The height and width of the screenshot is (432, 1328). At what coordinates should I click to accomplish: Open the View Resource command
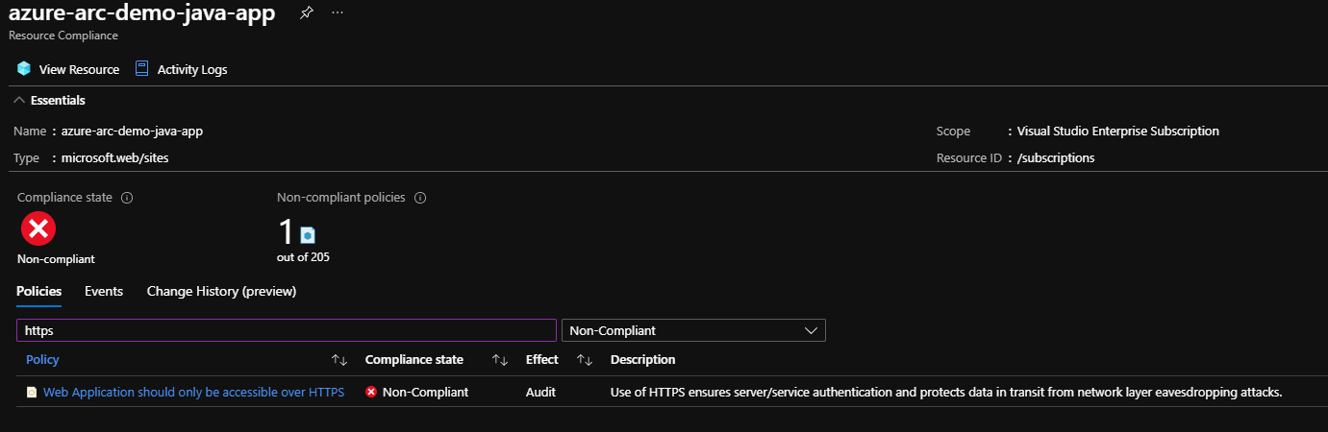pos(68,69)
